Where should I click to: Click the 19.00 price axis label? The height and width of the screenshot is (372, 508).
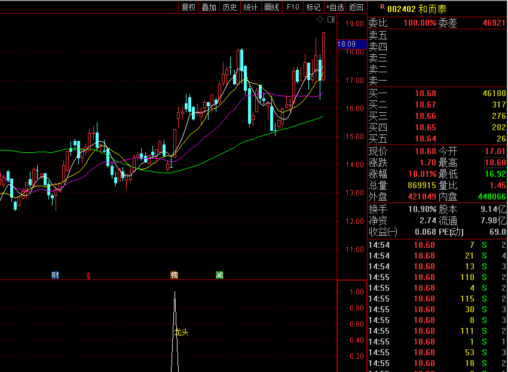354,24
